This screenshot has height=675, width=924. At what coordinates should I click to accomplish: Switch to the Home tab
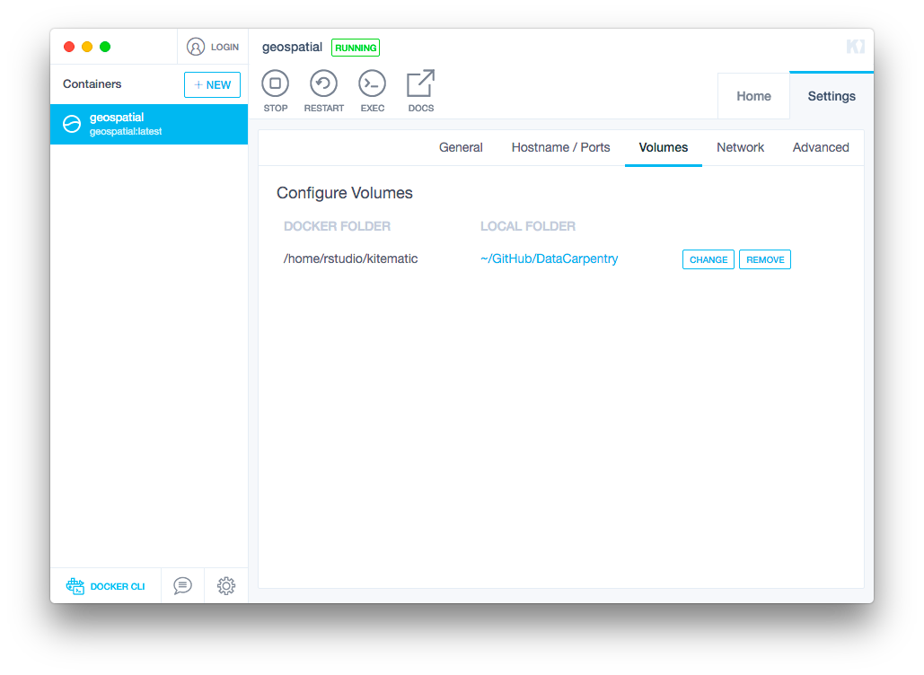[x=753, y=96]
